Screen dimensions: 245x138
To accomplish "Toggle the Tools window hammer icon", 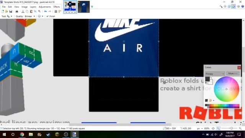I will point(221,7).
